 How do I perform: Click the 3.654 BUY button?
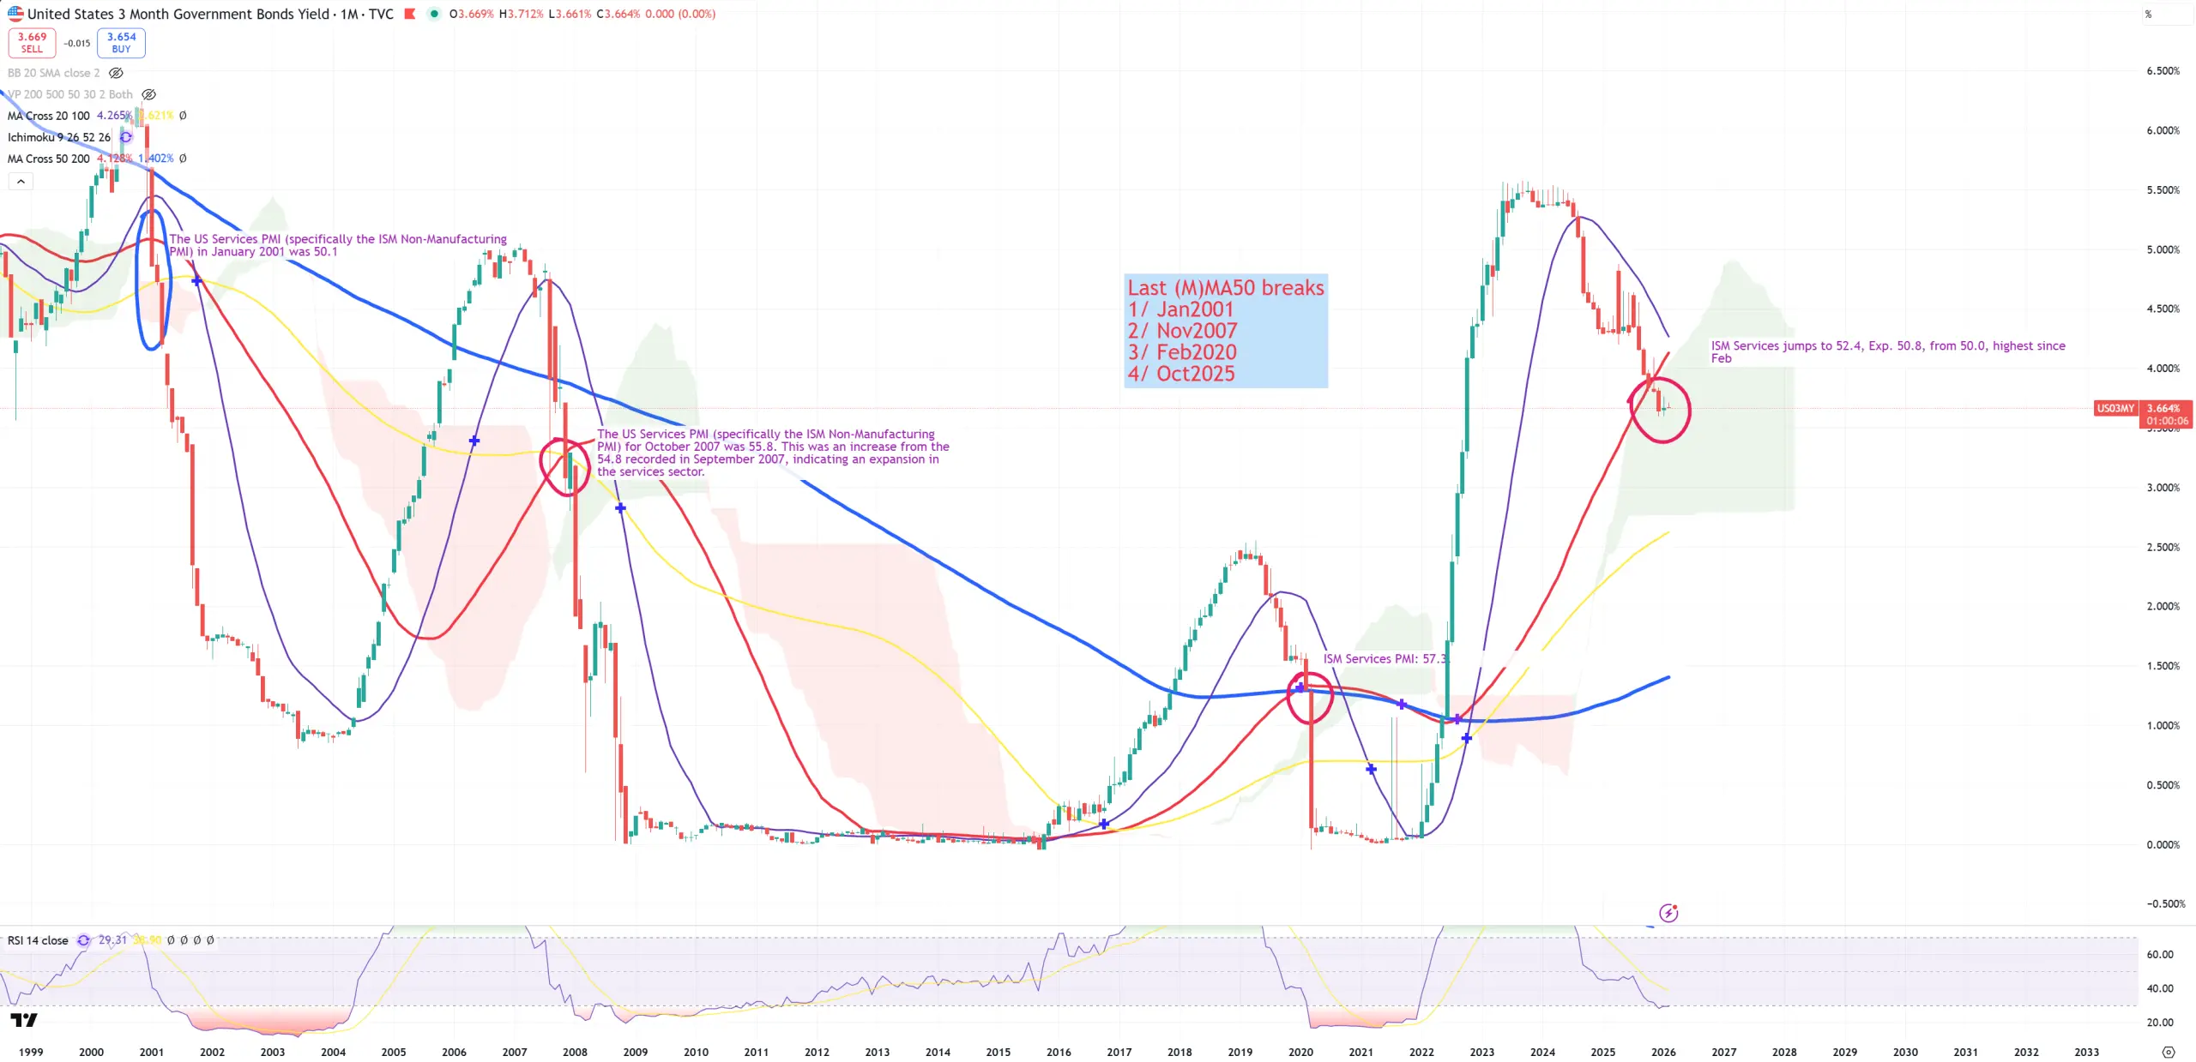[121, 42]
